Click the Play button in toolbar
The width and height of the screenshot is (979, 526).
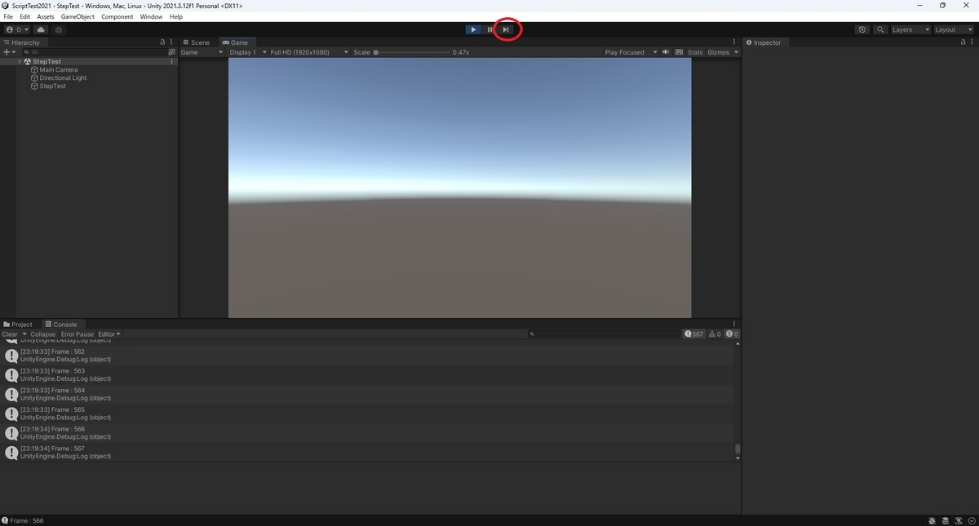[x=473, y=30]
